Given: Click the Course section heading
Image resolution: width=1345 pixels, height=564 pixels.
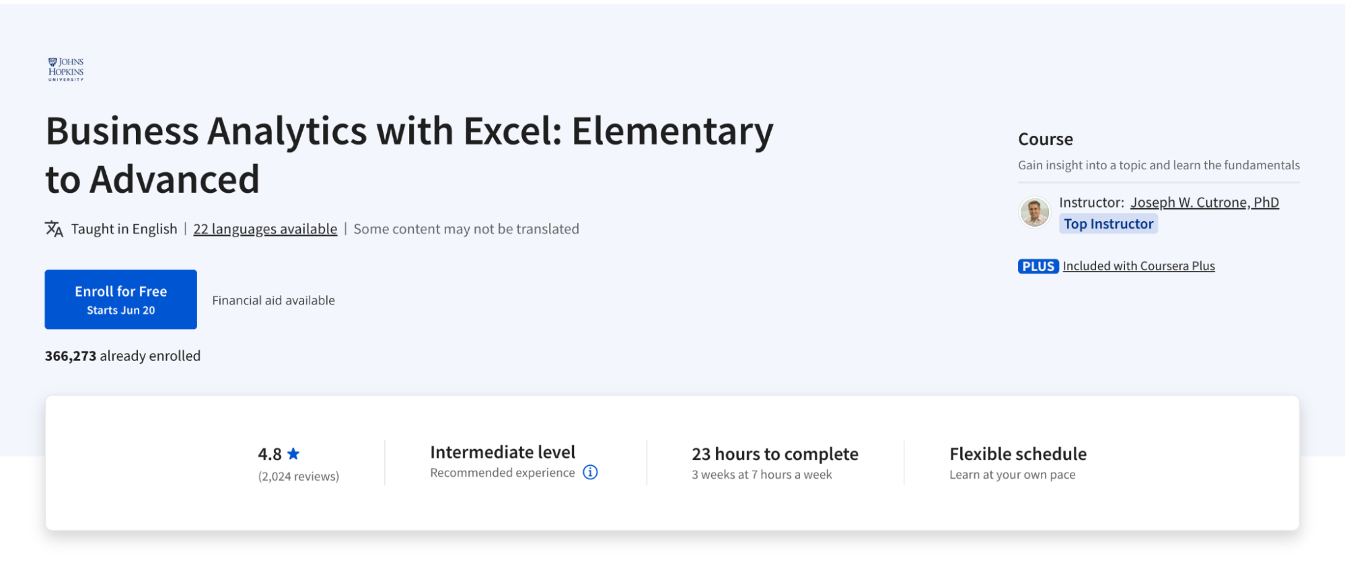Looking at the screenshot, I should (1045, 139).
